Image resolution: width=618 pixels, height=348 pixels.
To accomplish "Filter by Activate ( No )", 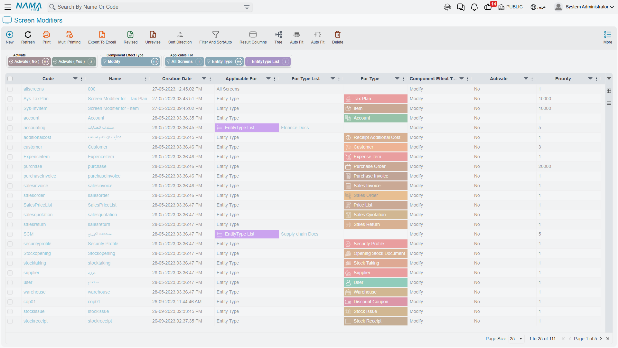I will 29,62.
